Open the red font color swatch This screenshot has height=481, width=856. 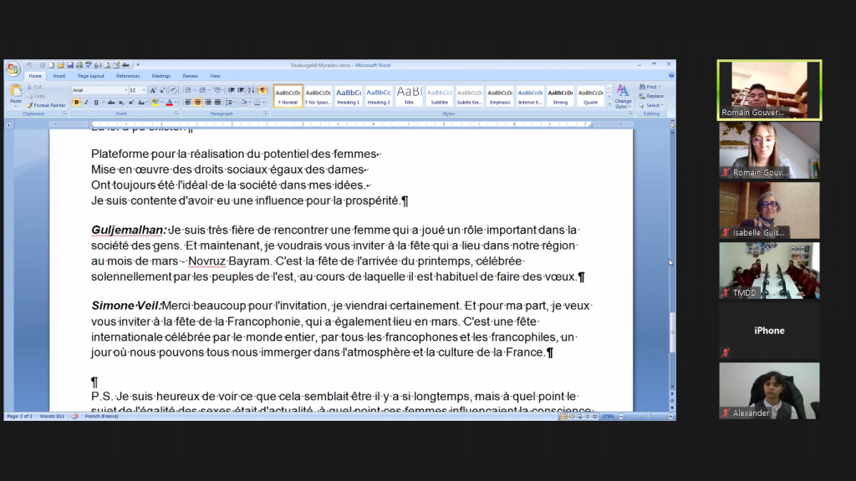pos(170,103)
